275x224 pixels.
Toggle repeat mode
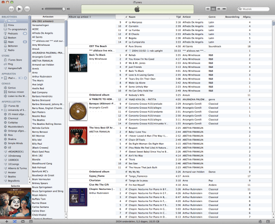23,222
